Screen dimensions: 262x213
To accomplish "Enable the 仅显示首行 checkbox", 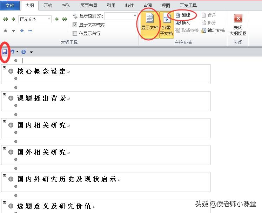I will point(75,34).
